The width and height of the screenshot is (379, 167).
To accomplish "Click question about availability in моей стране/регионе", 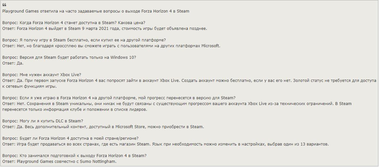I will 70,138.
